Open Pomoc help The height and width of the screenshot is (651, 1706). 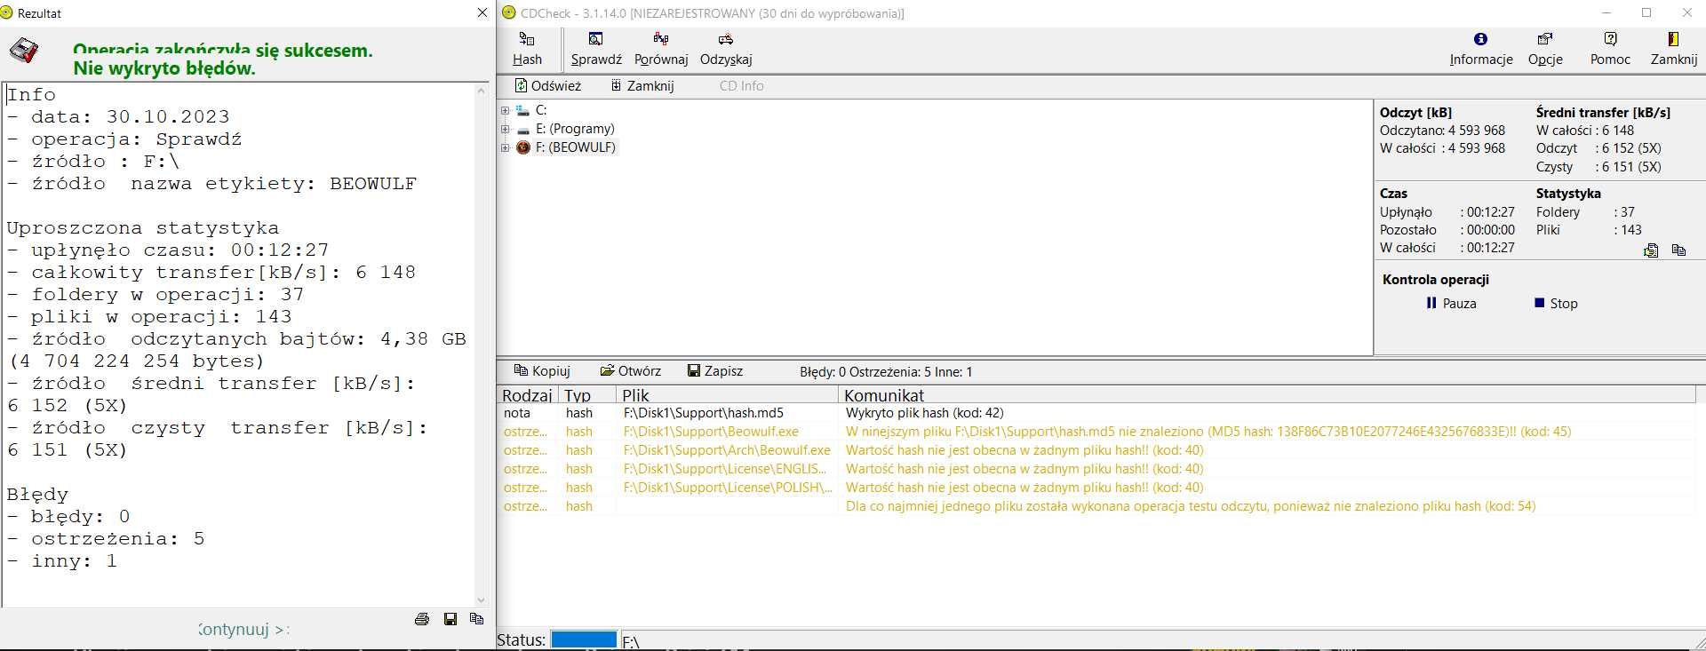tap(1610, 49)
